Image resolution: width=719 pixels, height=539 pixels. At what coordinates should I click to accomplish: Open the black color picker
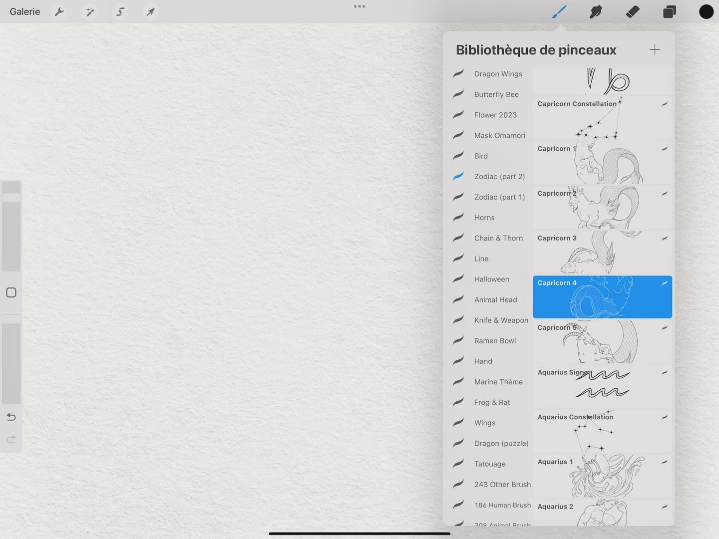click(x=706, y=11)
